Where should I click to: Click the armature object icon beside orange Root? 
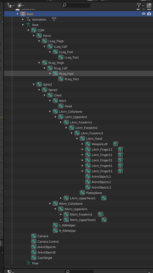point(23,14)
